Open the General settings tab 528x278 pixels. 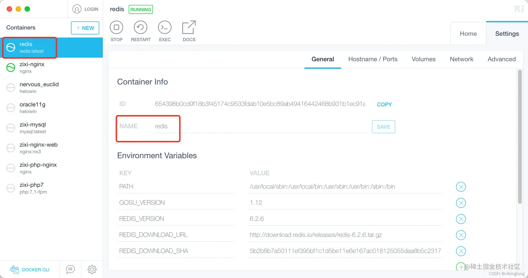tap(323, 59)
